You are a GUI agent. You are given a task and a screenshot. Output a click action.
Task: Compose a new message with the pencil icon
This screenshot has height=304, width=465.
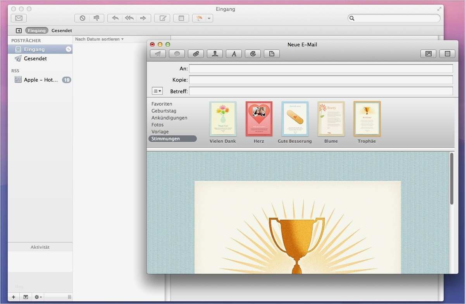[x=162, y=18]
